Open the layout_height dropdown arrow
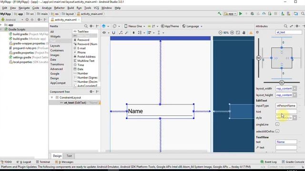 click(x=295, y=95)
